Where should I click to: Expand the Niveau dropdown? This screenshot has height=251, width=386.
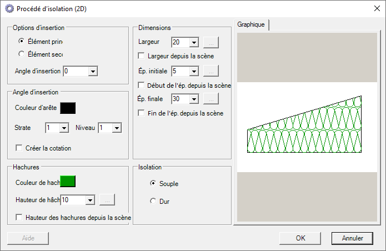pyautogui.click(x=117, y=128)
